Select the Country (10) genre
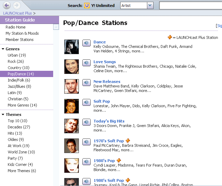 tap(18, 68)
